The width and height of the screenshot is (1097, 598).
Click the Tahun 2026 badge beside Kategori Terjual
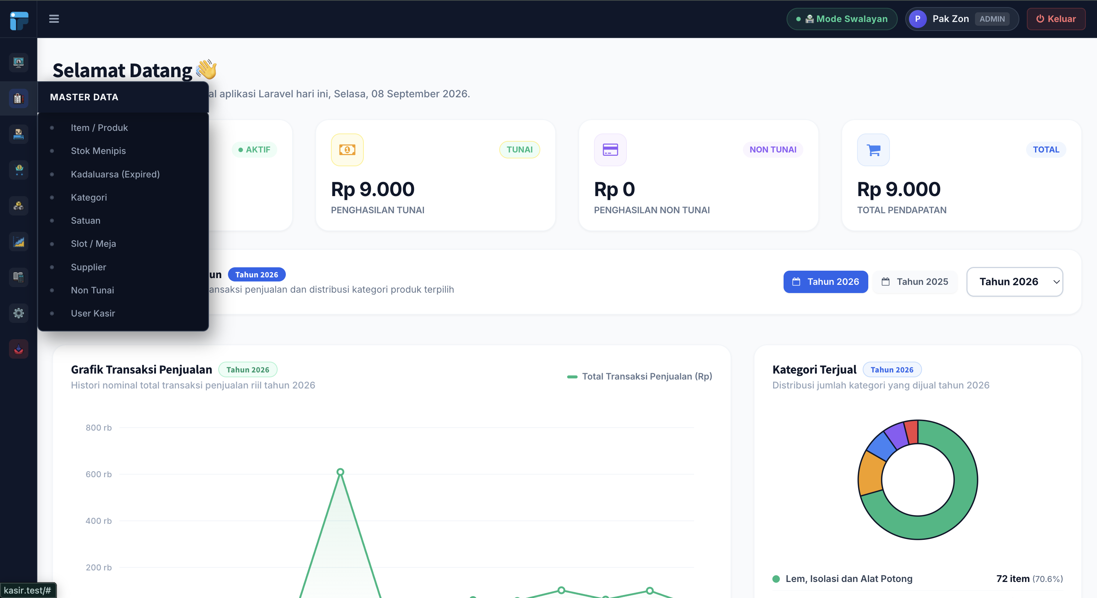pyautogui.click(x=892, y=369)
